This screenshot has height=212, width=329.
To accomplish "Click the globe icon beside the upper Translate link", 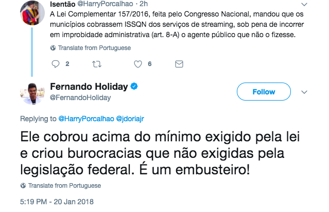I will (x=53, y=48).
